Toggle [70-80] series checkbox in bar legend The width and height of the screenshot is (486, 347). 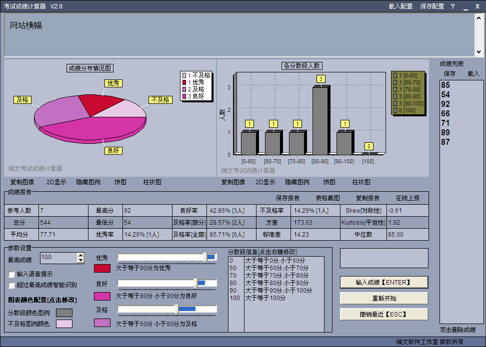[x=395, y=89]
